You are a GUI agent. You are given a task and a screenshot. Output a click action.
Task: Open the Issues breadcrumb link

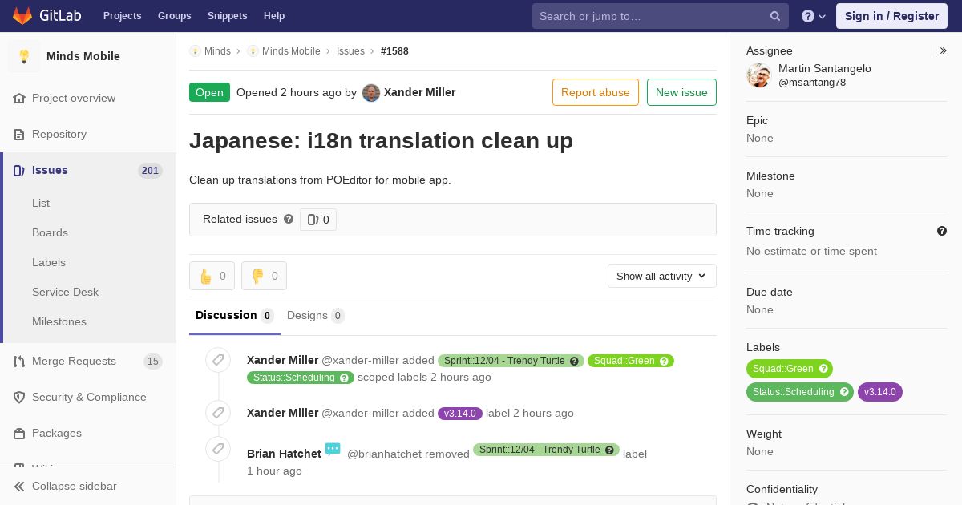point(350,51)
